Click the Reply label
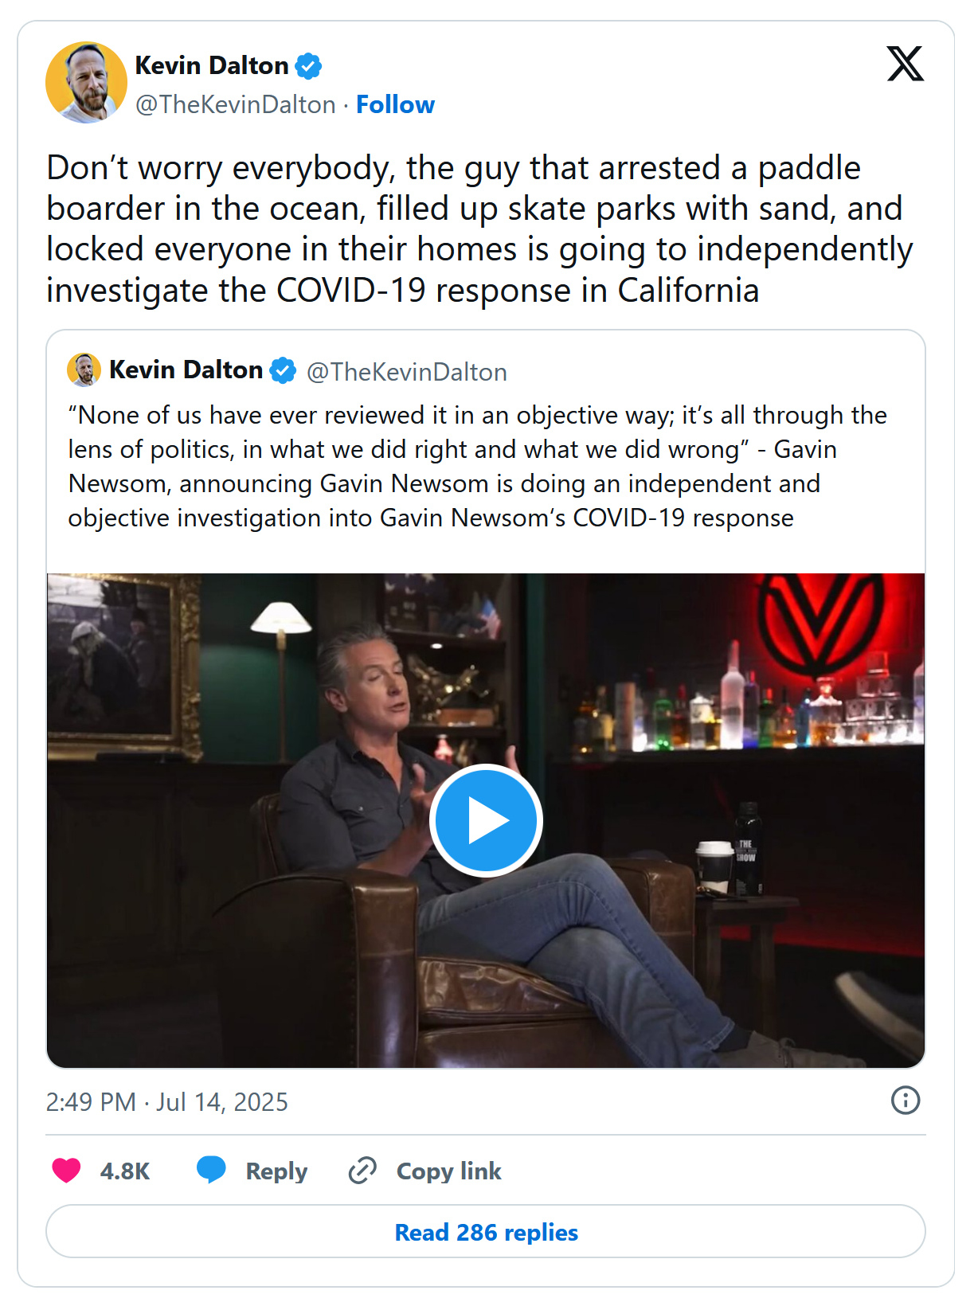The height and width of the screenshot is (1302, 978). click(276, 1171)
